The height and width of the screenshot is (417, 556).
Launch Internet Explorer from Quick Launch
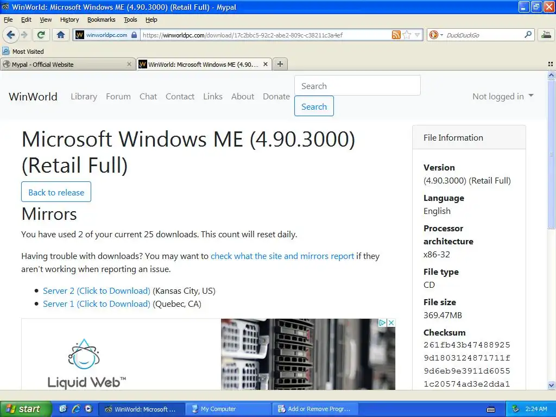pos(76,409)
